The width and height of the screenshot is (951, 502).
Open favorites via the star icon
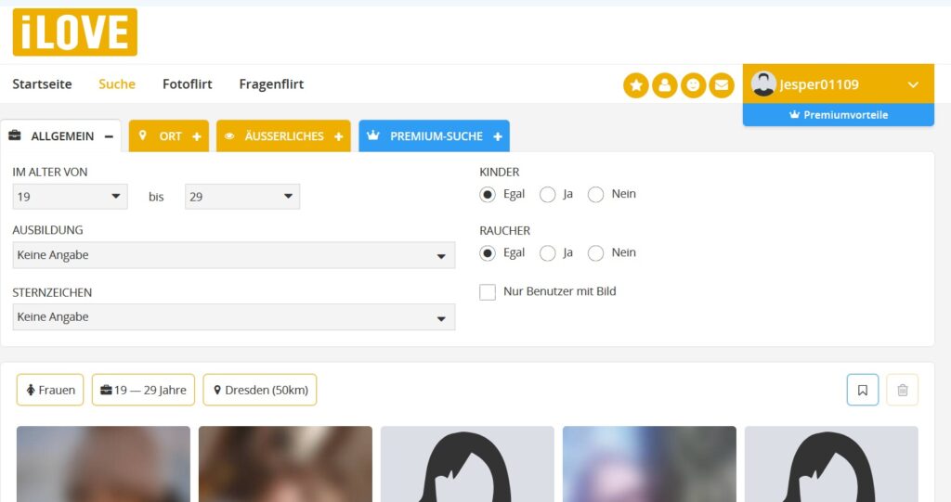point(636,85)
